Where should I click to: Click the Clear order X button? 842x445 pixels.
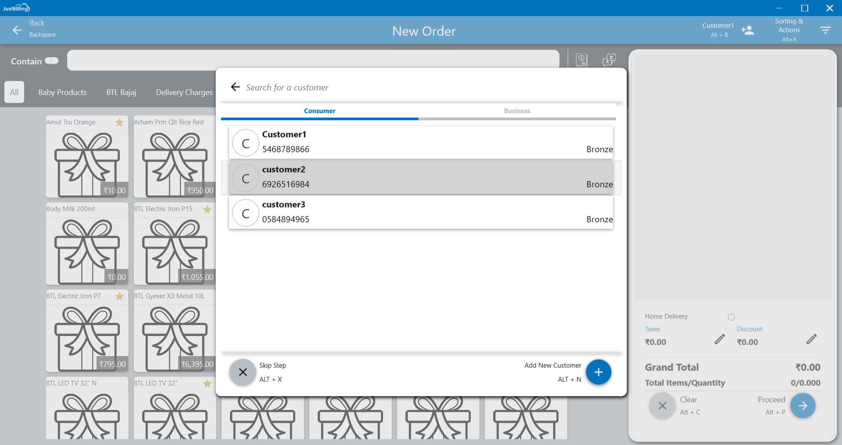662,406
